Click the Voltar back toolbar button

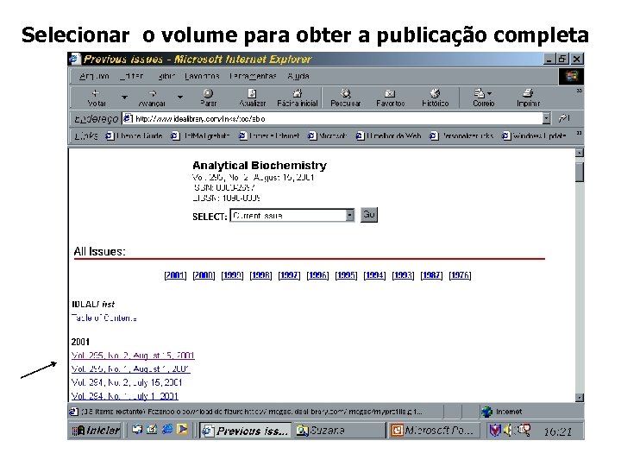click(97, 98)
